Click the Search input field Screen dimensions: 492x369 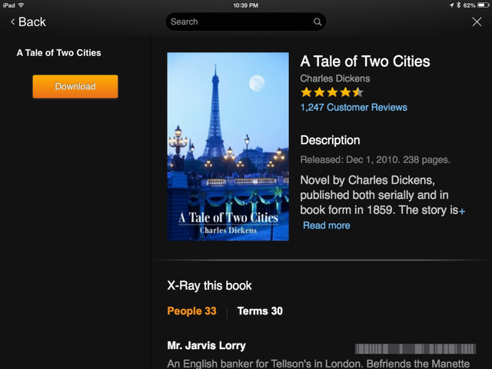[x=246, y=22]
